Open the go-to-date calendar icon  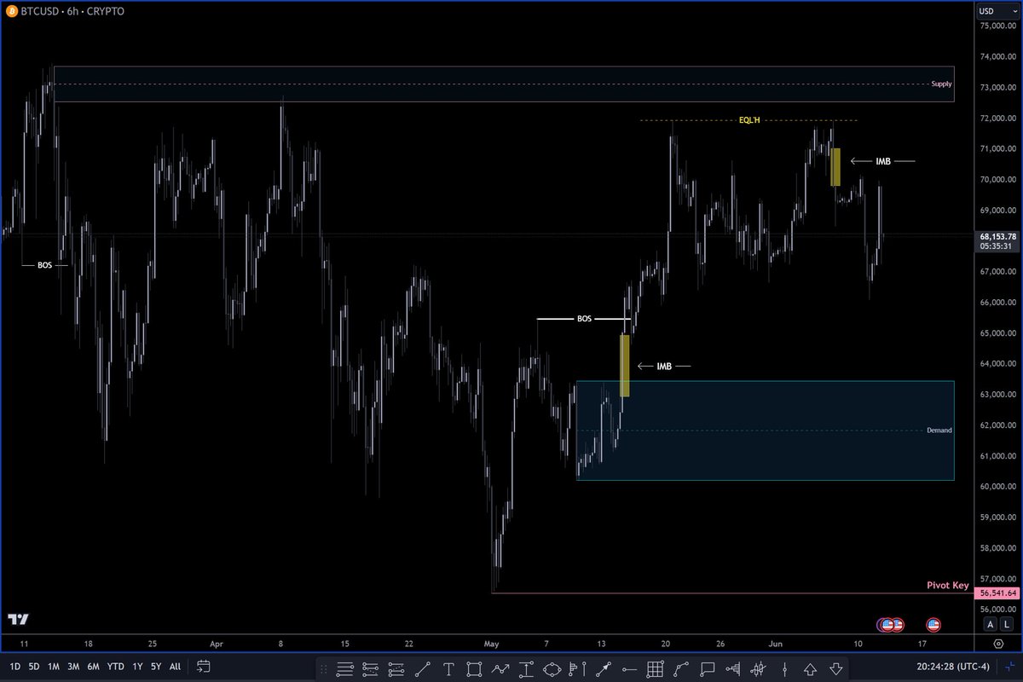[x=203, y=667]
